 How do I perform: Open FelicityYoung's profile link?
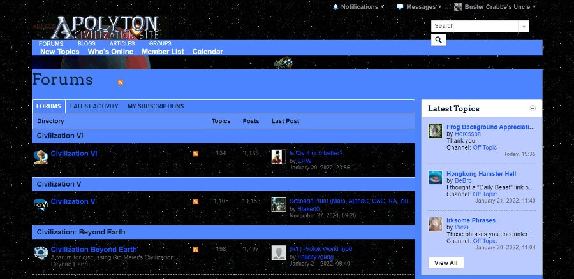click(x=315, y=257)
